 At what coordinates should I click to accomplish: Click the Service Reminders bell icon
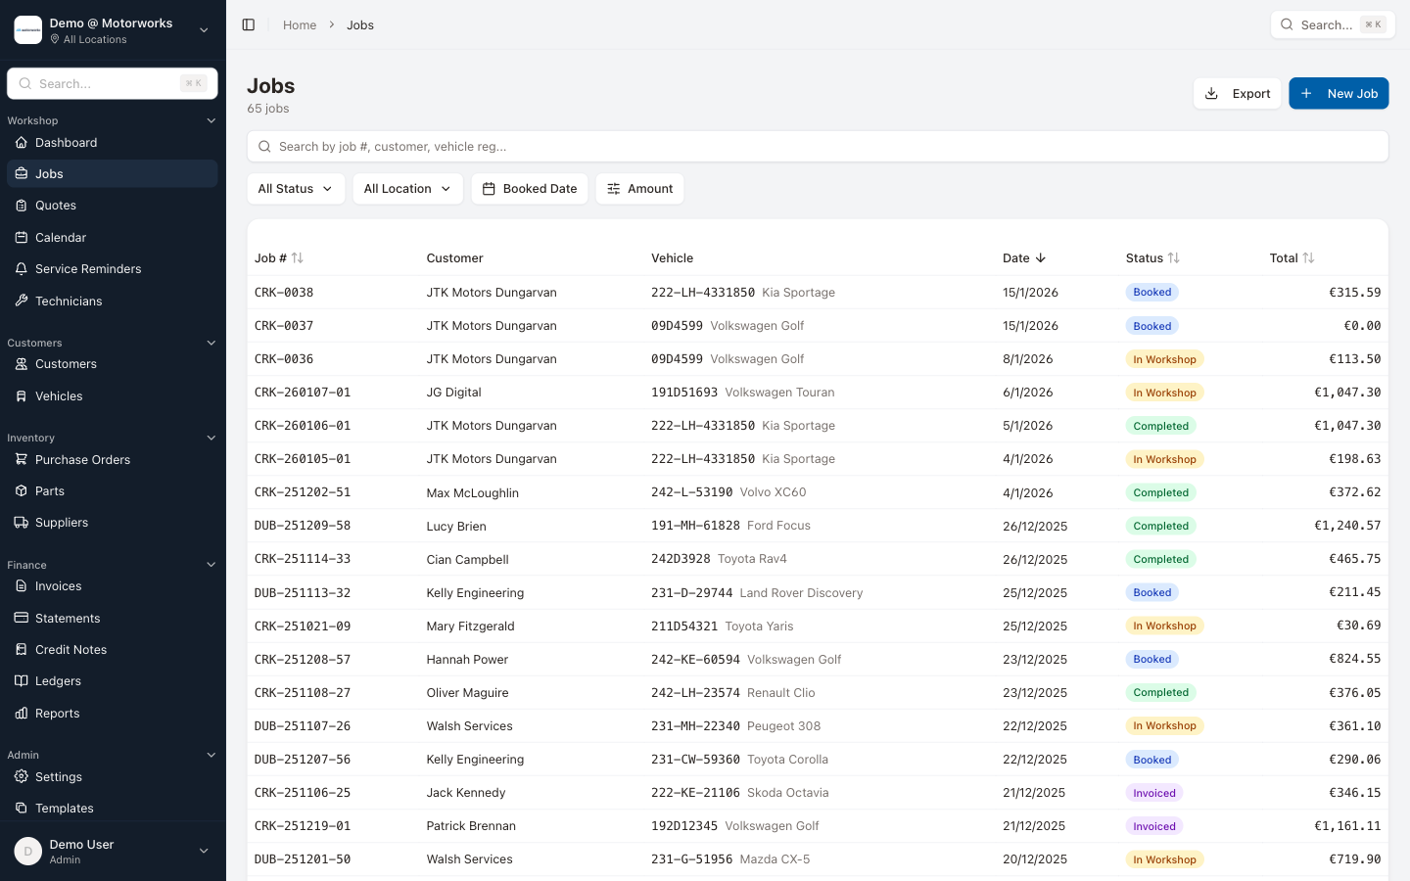coord(22,268)
